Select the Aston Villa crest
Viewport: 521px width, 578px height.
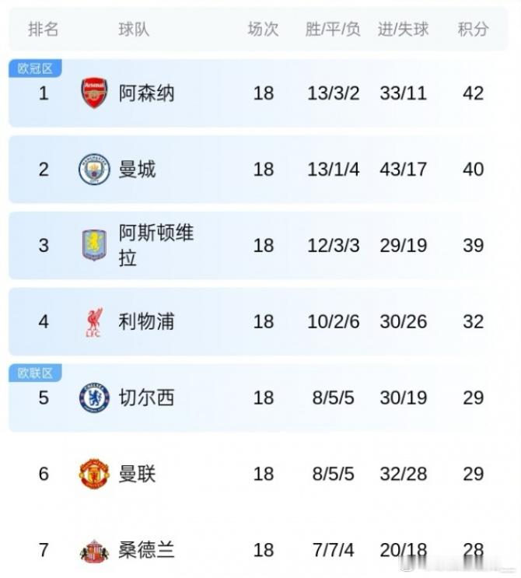pos(94,245)
